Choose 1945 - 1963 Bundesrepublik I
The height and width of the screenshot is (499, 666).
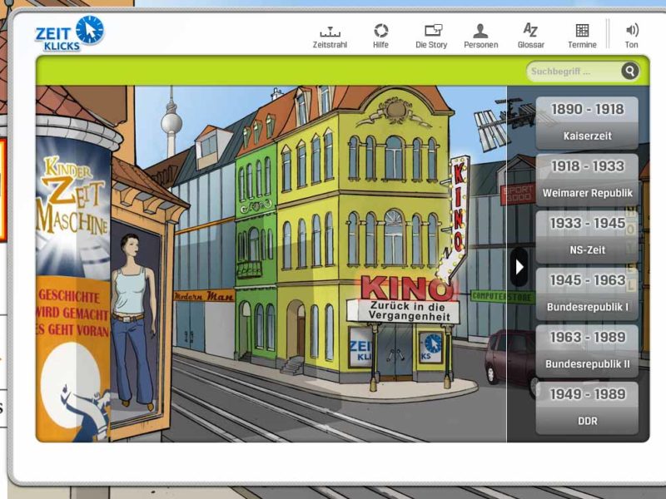click(587, 294)
